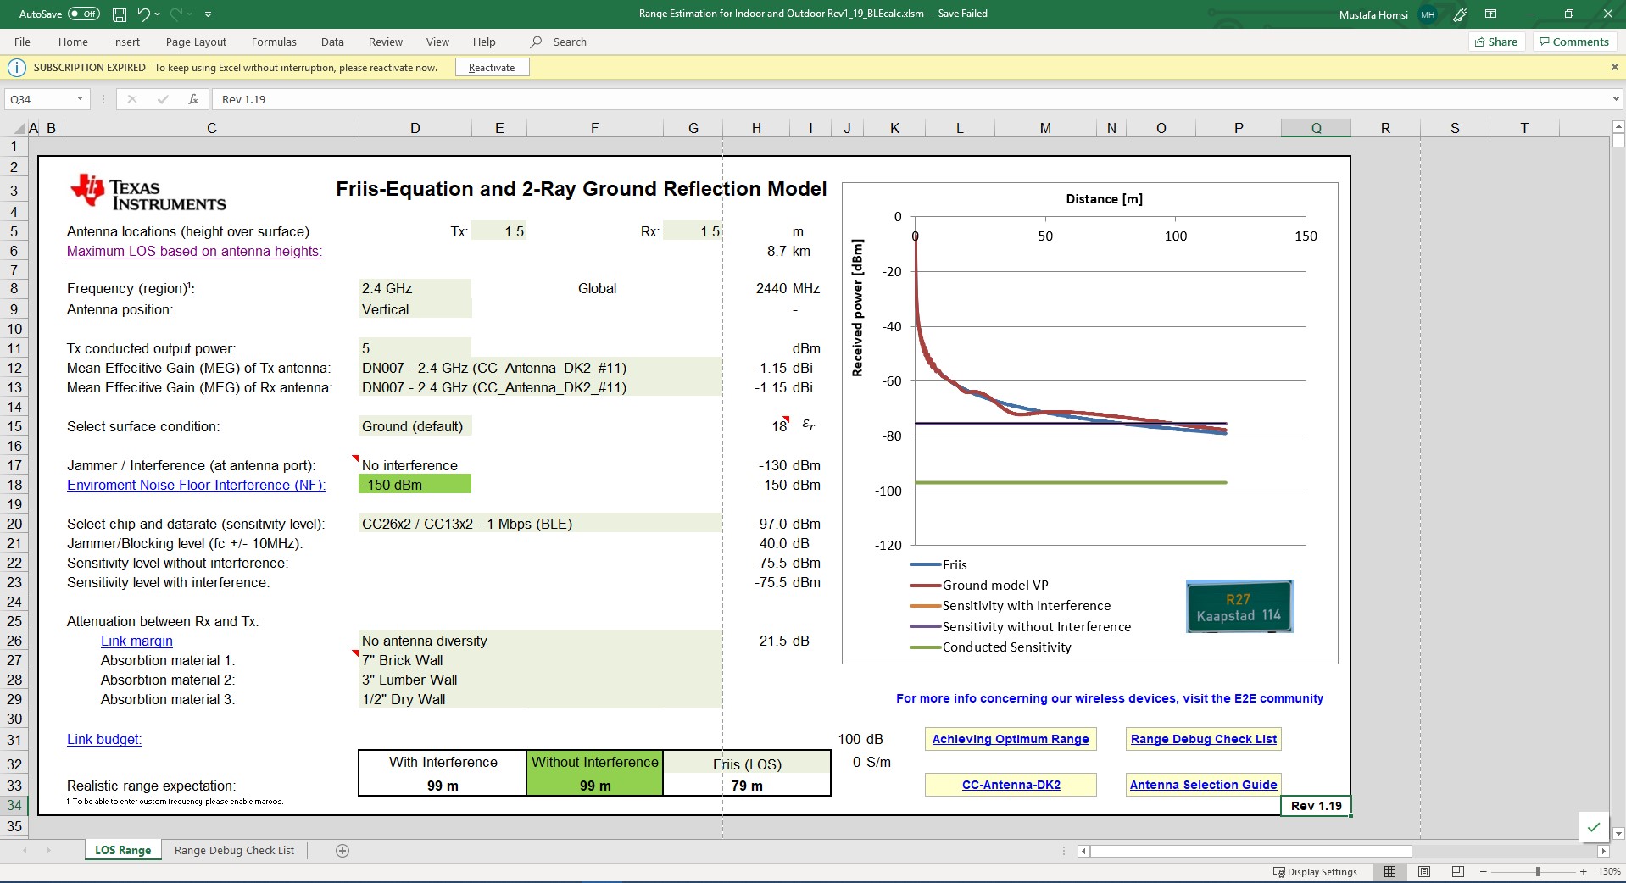Click the Select All corner triangle
The height and width of the screenshot is (883, 1626).
coord(20,129)
